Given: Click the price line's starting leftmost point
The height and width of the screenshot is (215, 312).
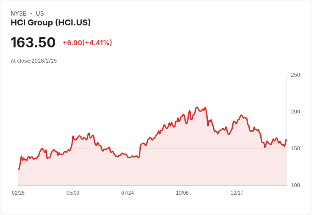Looking at the screenshot, I should click(19, 169).
